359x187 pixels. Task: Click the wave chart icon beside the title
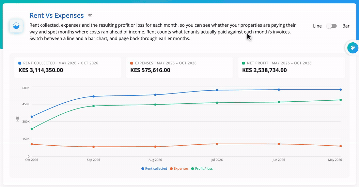[16, 26]
